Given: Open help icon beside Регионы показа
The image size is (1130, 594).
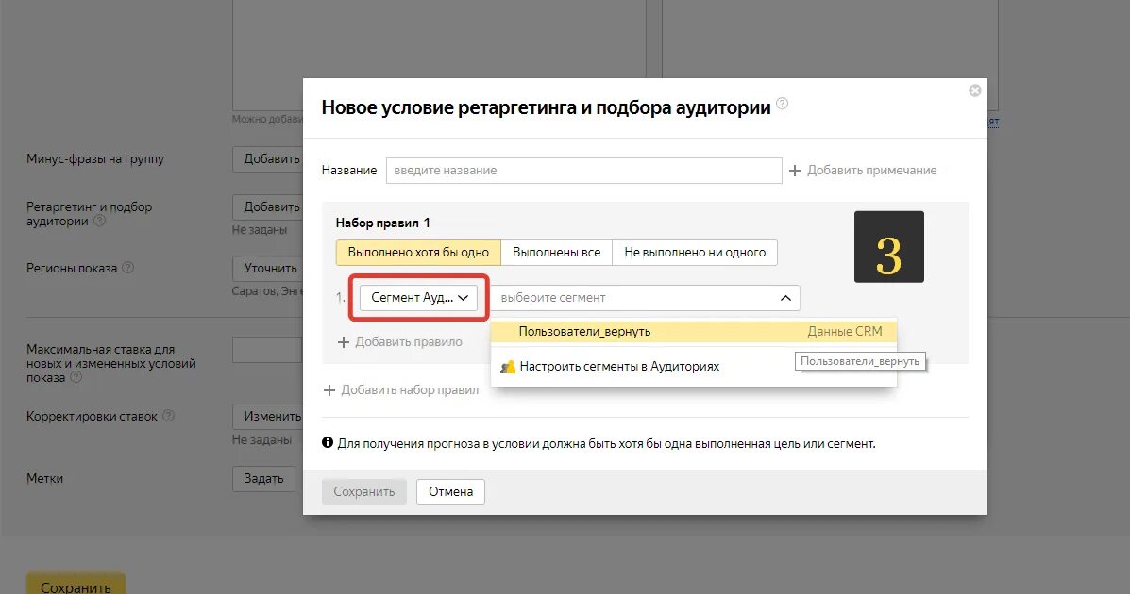Looking at the screenshot, I should pyautogui.click(x=127, y=268).
